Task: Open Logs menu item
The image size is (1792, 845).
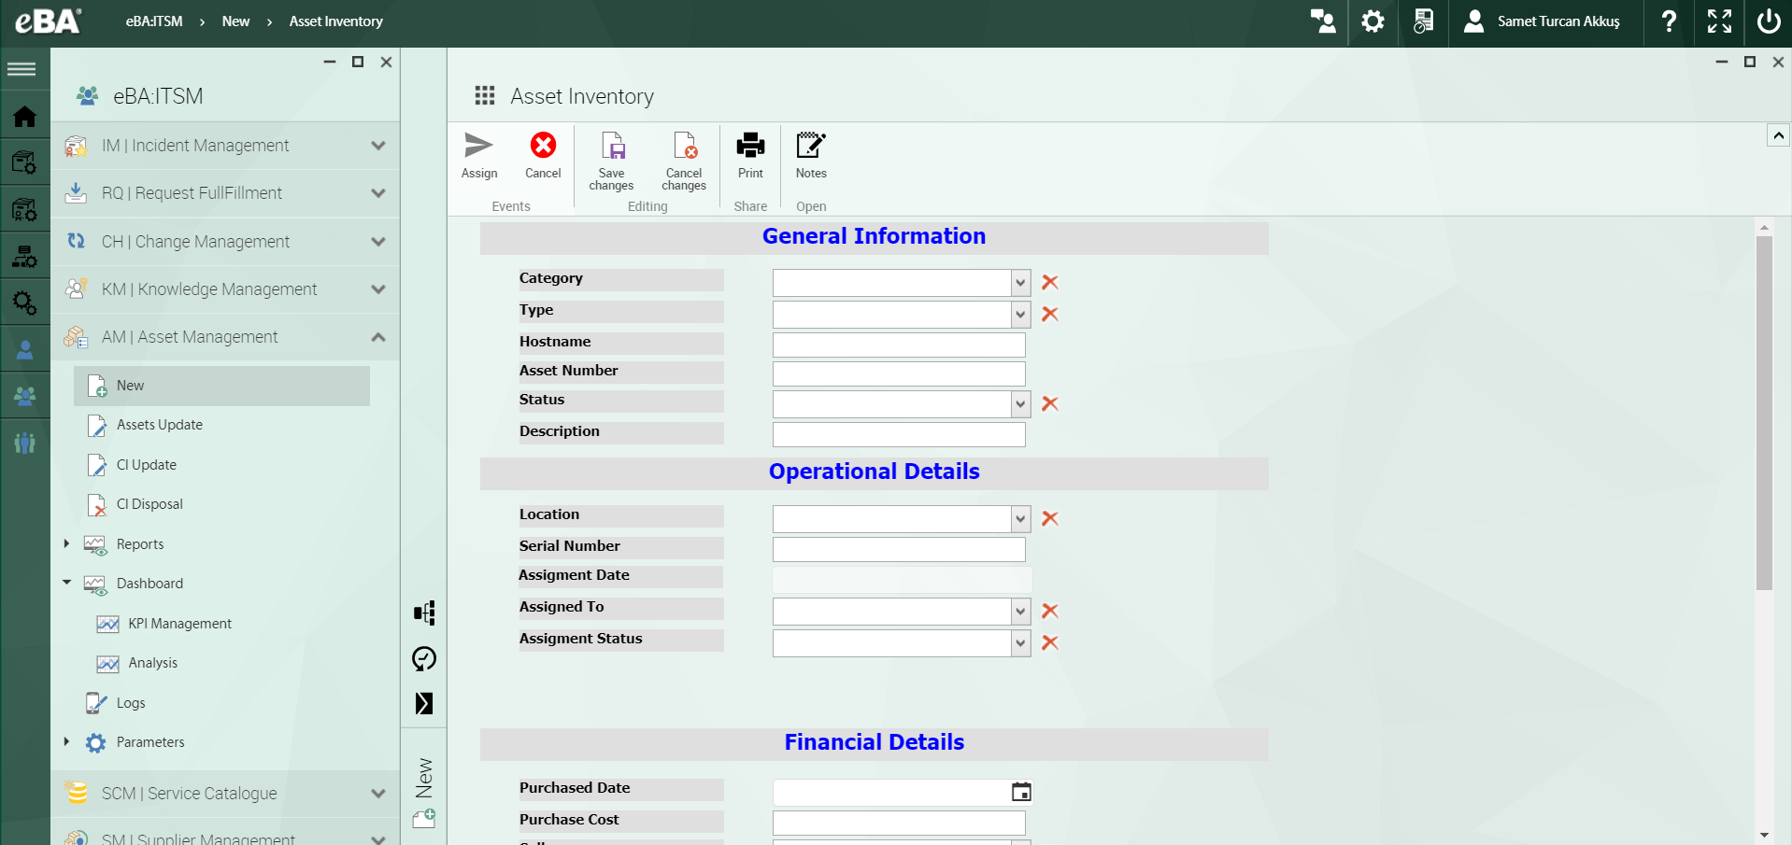Action: pos(131,703)
